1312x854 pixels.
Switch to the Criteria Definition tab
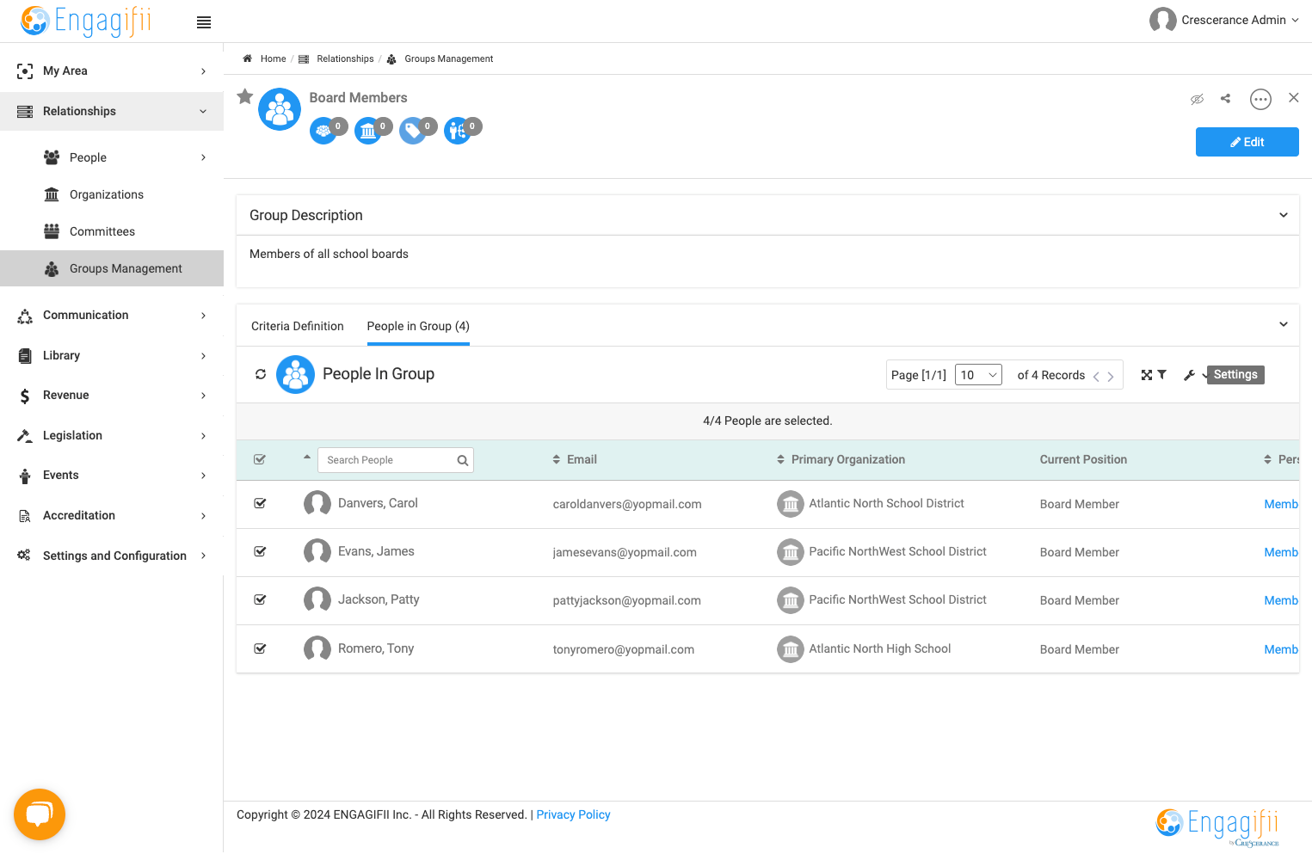pos(298,326)
